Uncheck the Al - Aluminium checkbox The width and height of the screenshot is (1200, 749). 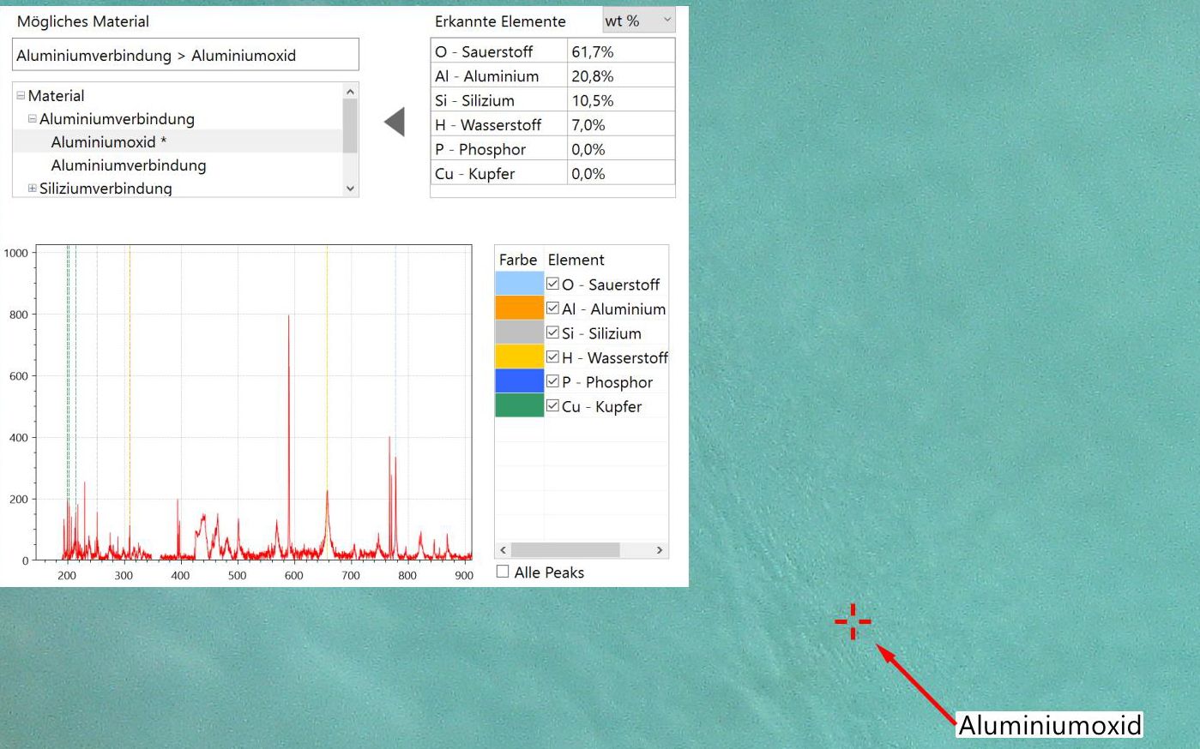(553, 309)
